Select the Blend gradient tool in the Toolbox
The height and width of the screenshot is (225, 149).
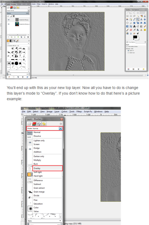click(141, 26)
